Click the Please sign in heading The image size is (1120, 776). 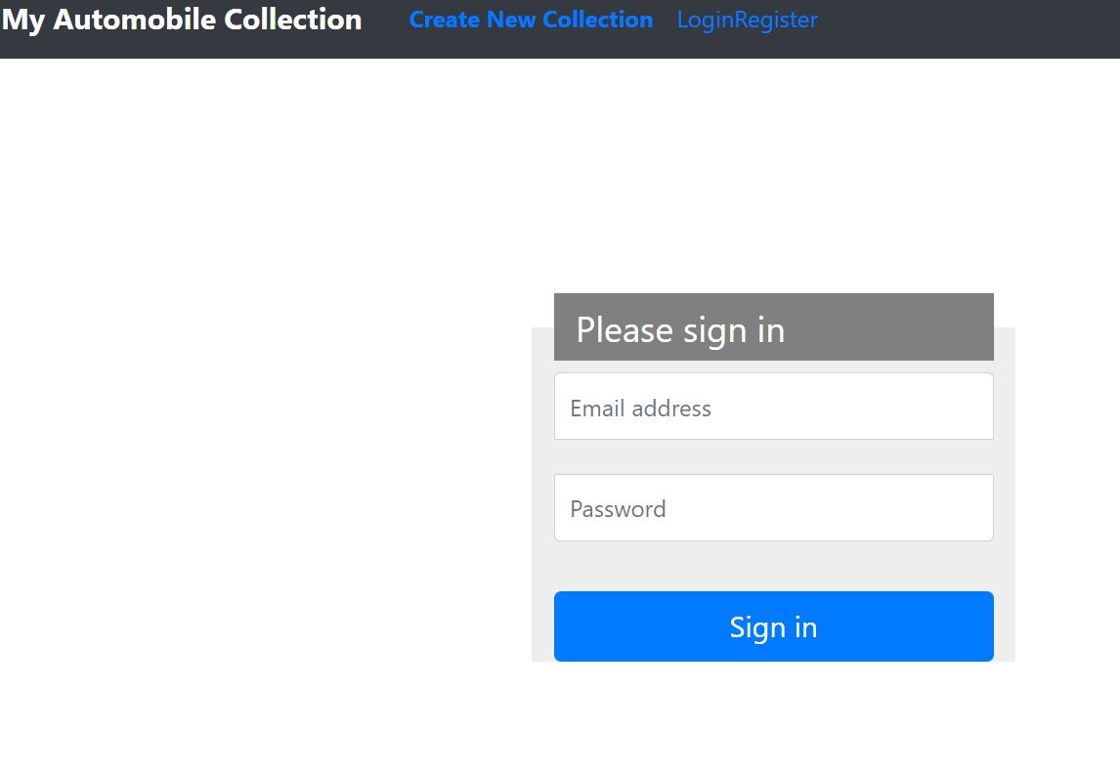click(x=680, y=330)
